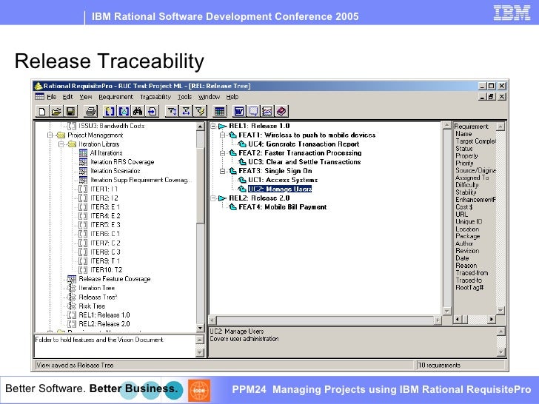539x404 pixels.
Task: Click the filter with lightning bolt icon
Action: (200, 111)
